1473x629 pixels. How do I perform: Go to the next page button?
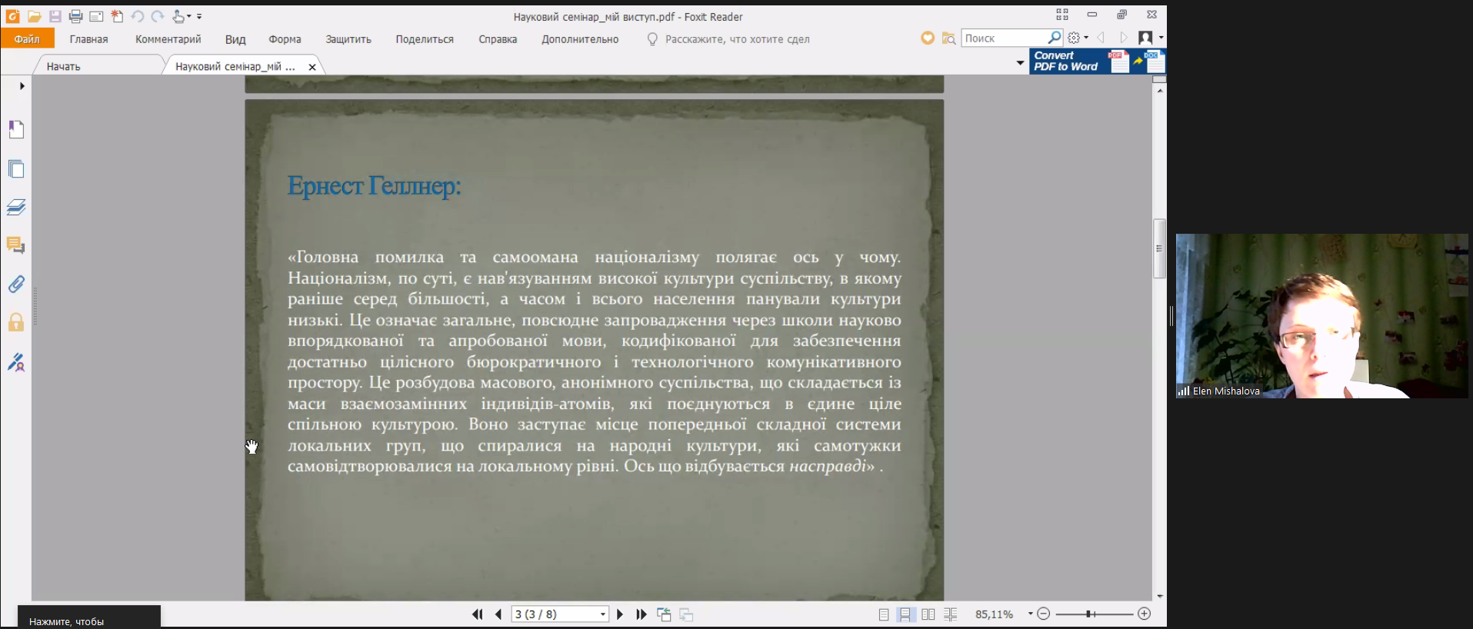coord(620,614)
